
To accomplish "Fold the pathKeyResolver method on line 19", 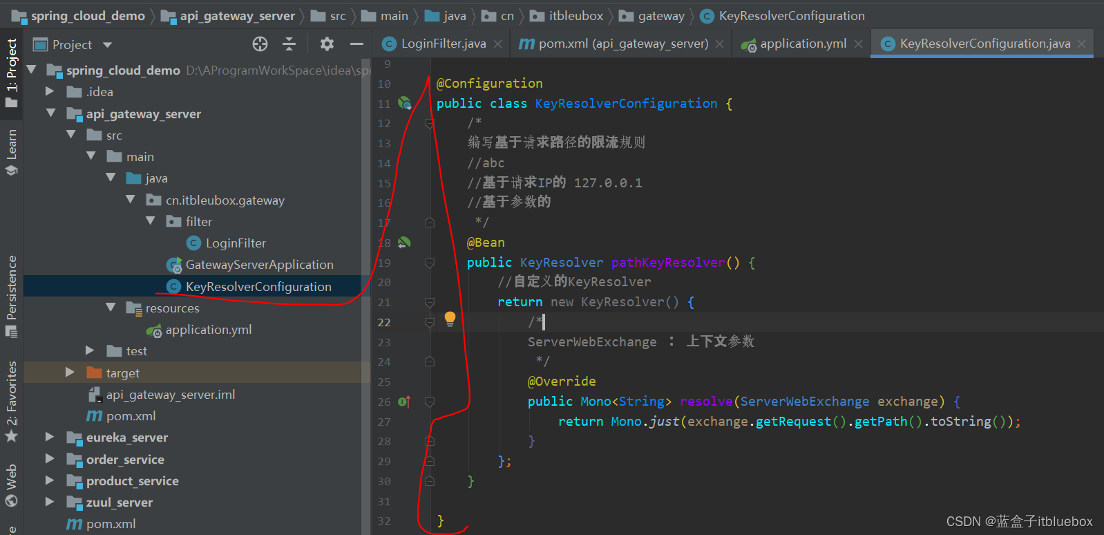I will point(430,263).
